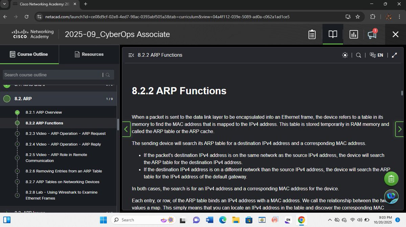Open 8.2.8 Lab - Using Wireshark item

[x=61, y=195]
